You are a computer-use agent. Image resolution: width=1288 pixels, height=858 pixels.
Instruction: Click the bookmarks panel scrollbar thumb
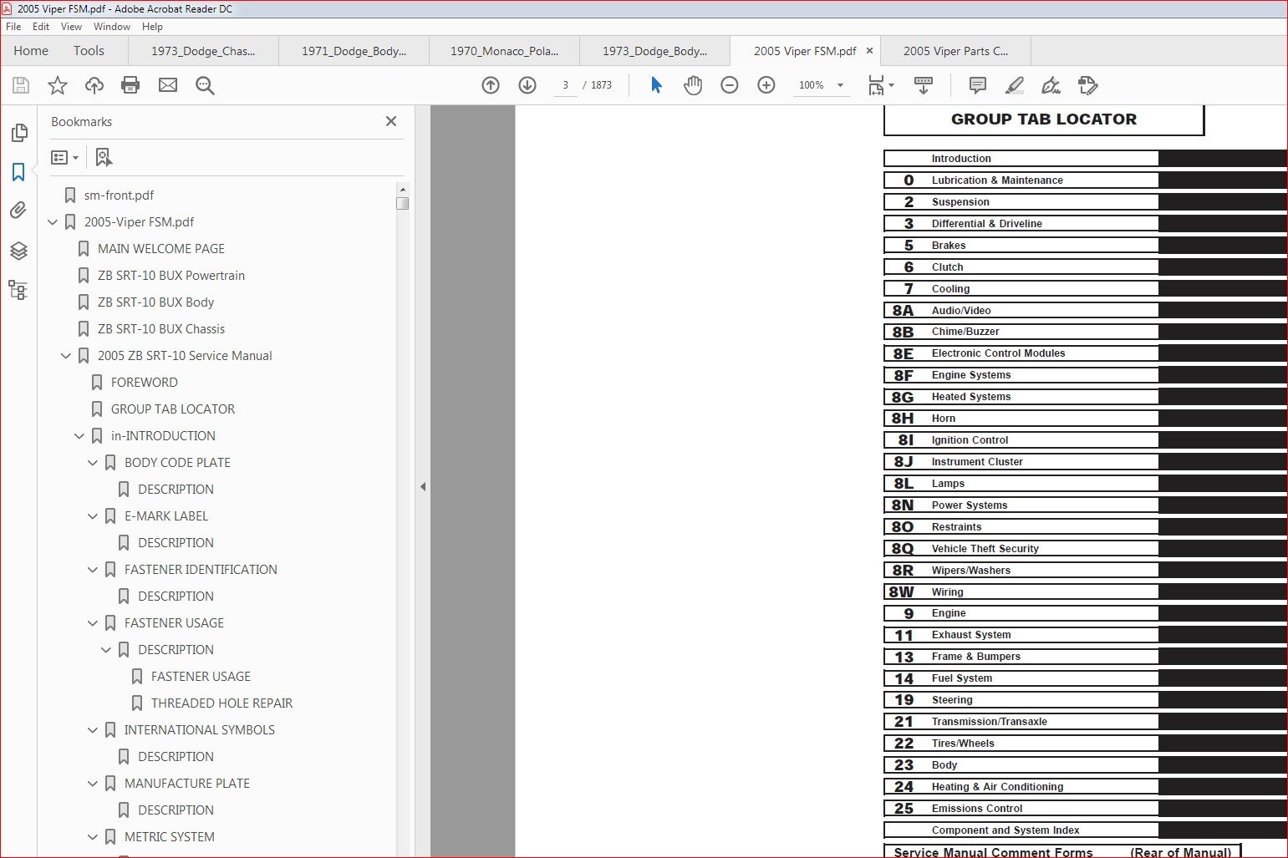403,203
